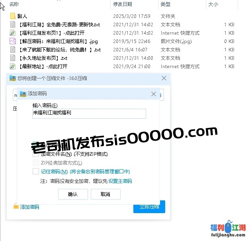The height and width of the screenshot is (241, 250).
Task: Cancel the password dialog with 取消
Action: pyautogui.click(x=105, y=194)
